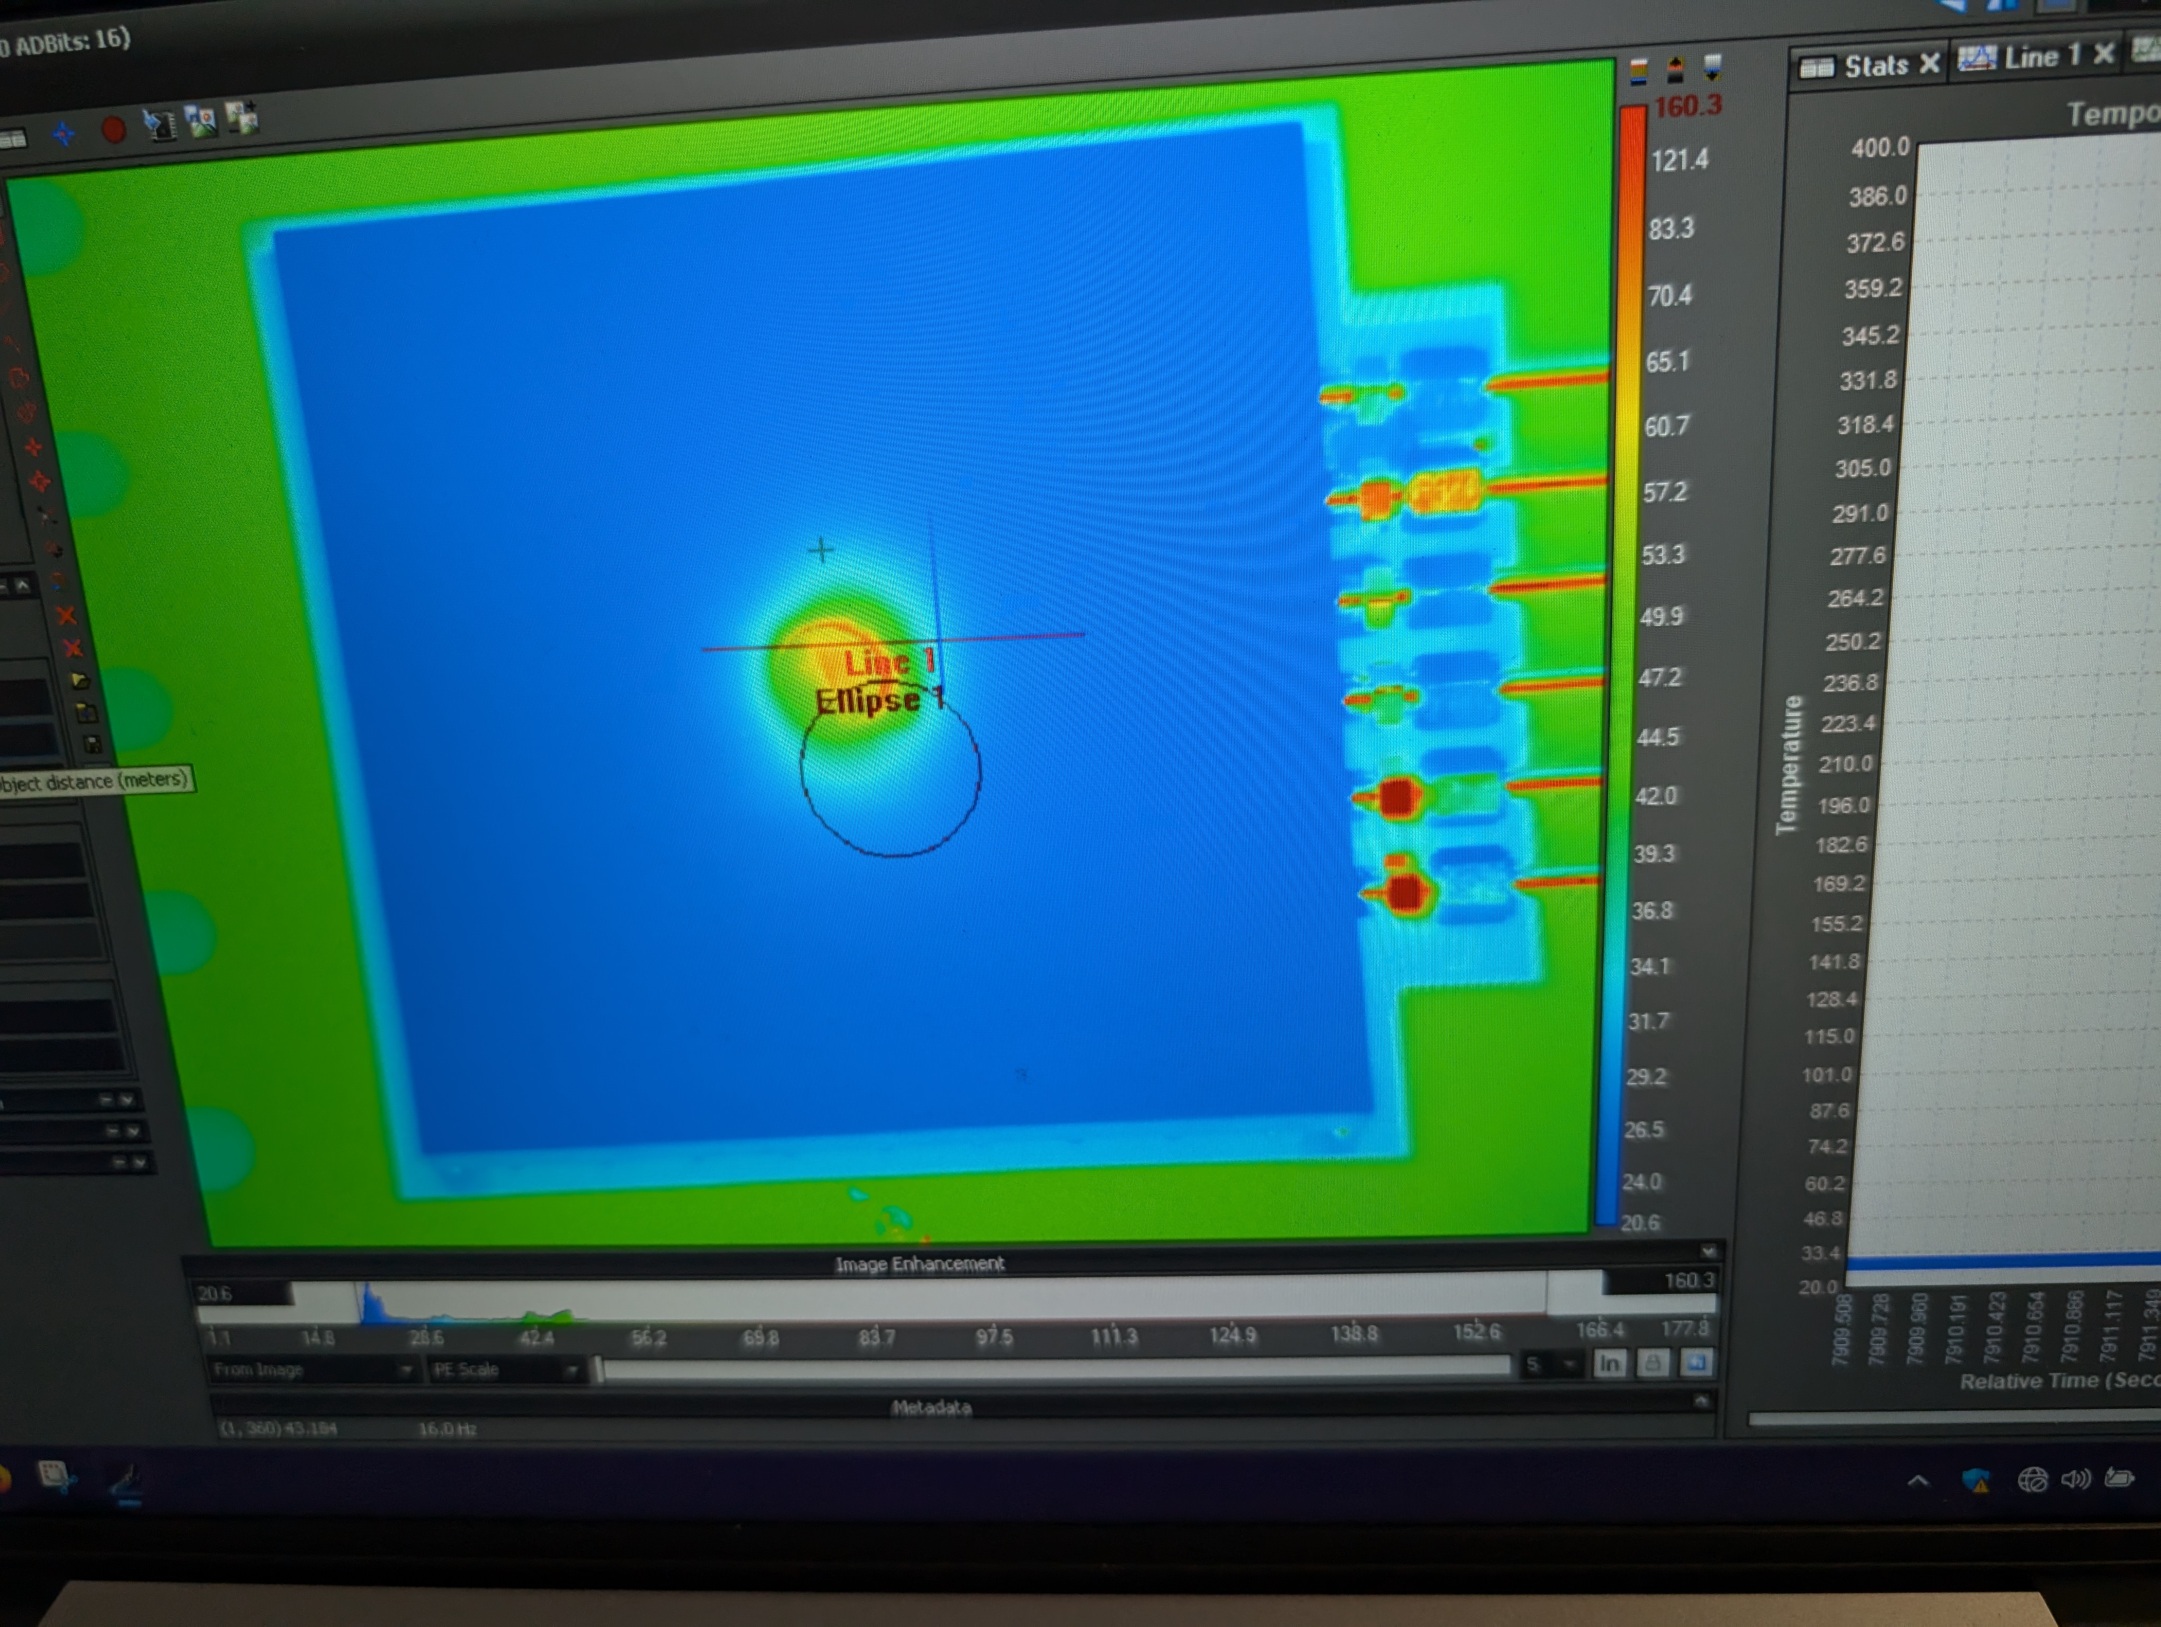Viewport: 2161px width, 1627px height.
Task: Toggle the lock button in Image Enhancement
Action: (1652, 1362)
